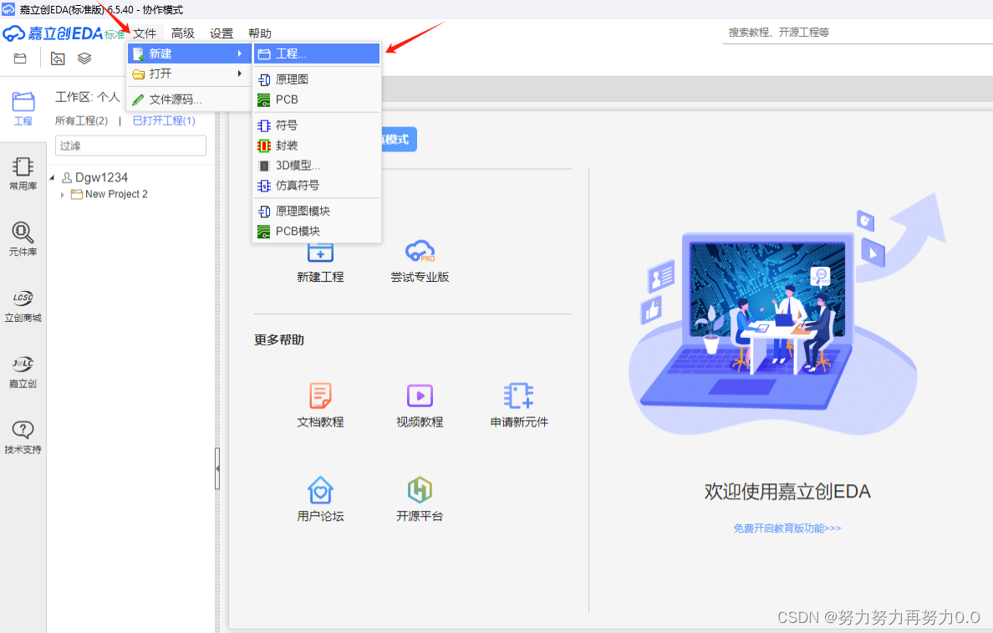
Task: Click the pencil icon beside 文件源码
Action: [138, 100]
